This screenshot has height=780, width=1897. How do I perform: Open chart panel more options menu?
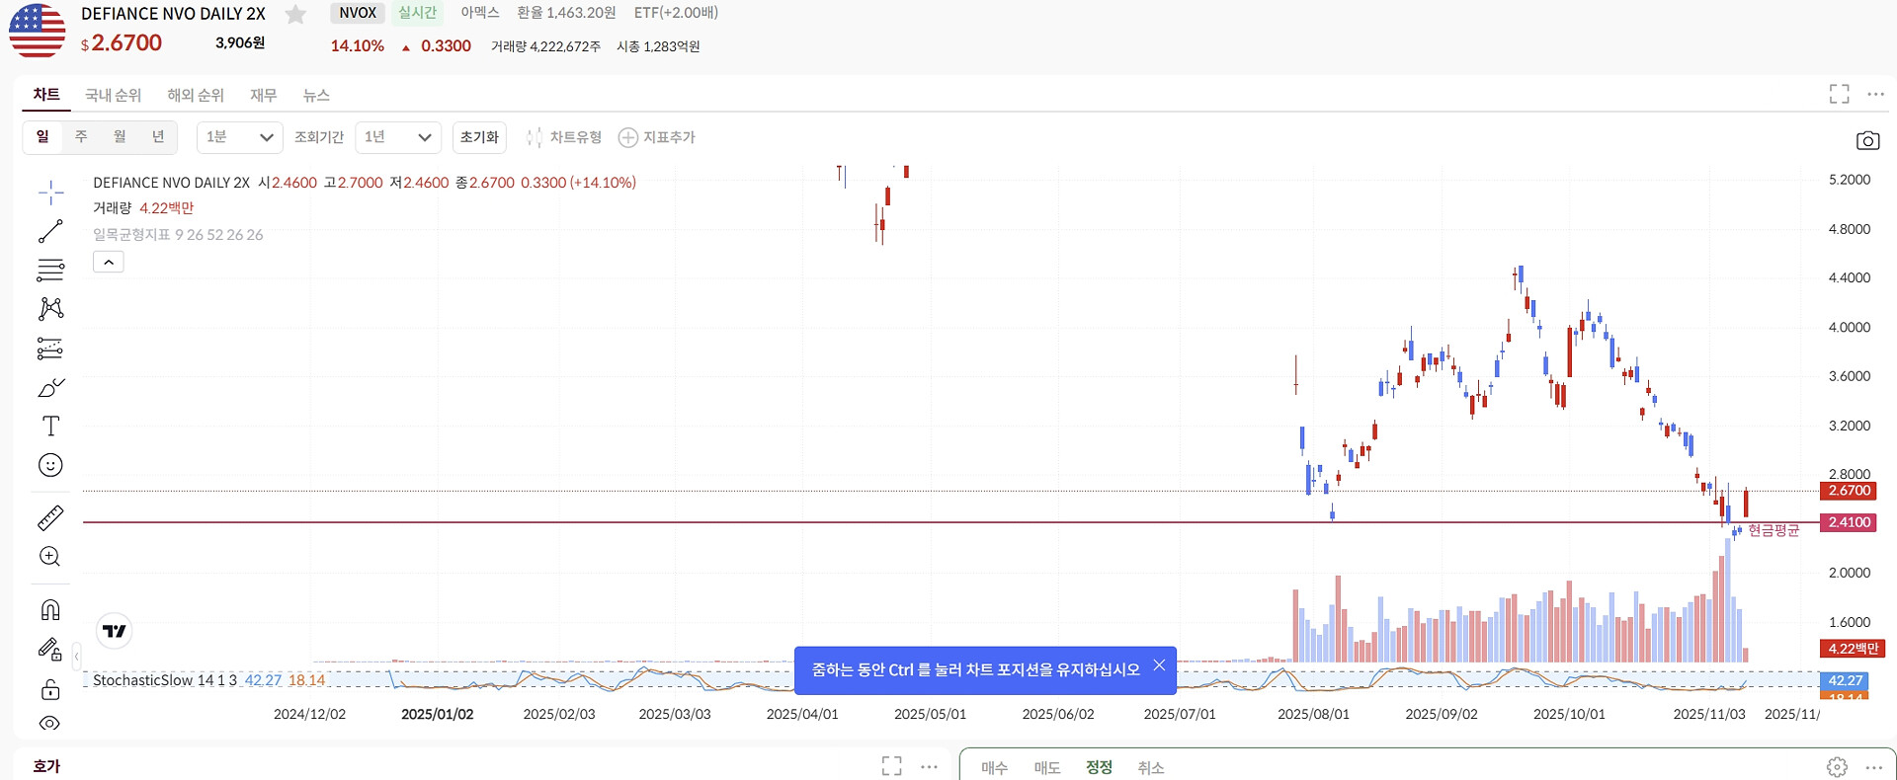(1875, 94)
